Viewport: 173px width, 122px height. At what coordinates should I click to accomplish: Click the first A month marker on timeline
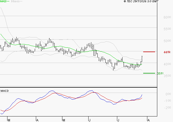coord(37,120)
